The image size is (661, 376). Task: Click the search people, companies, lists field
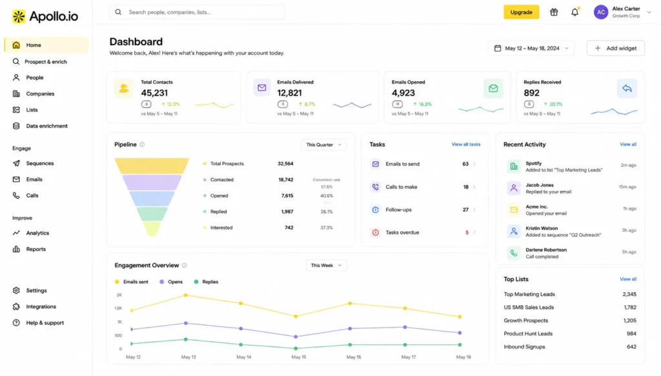pos(197,12)
